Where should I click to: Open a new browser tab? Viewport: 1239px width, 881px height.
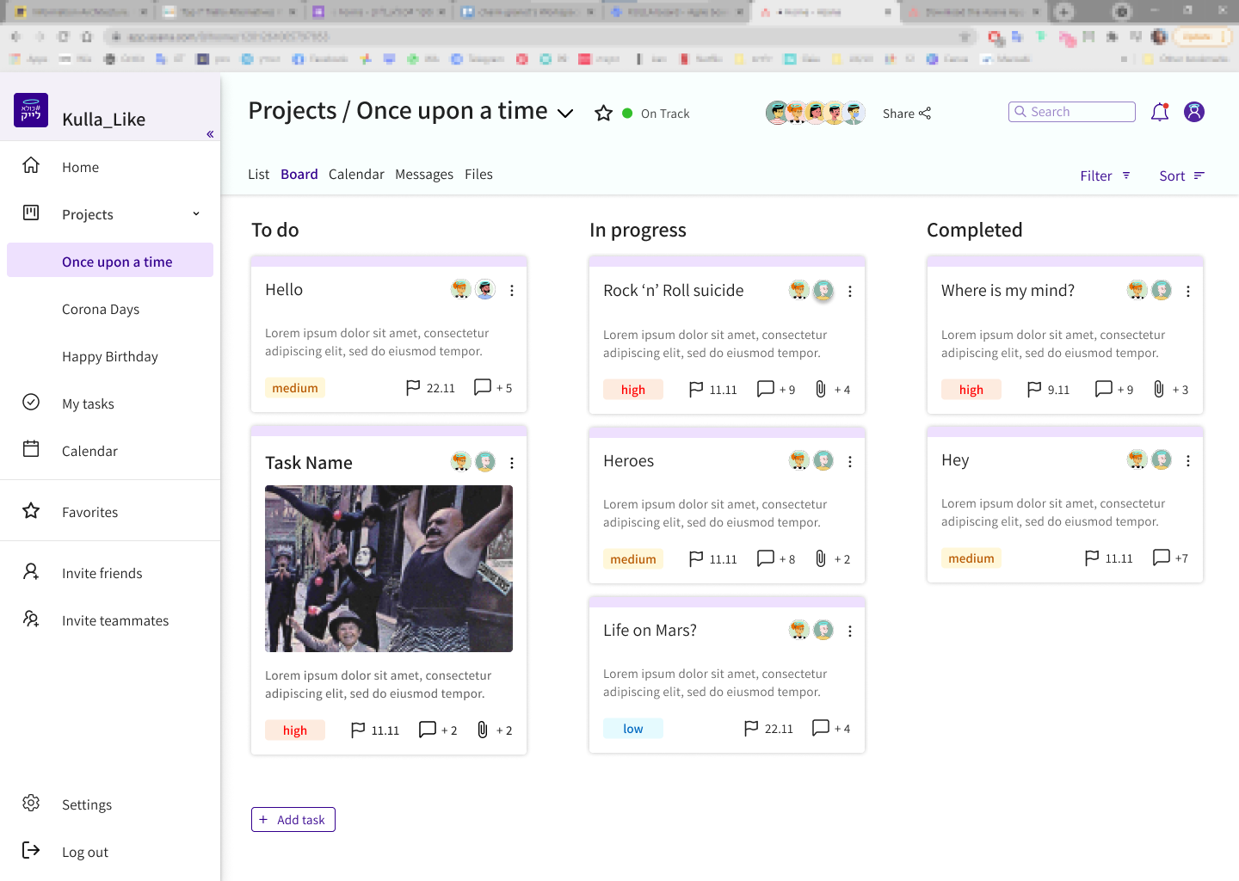(x=1064, y=12)
